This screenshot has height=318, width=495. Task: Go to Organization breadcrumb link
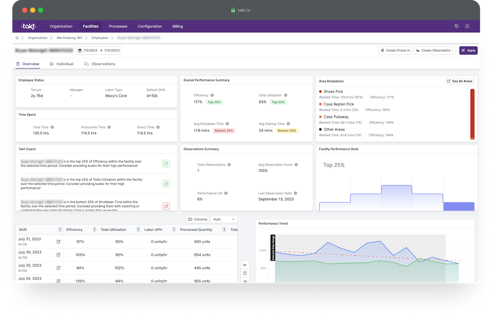pos(38,38)
